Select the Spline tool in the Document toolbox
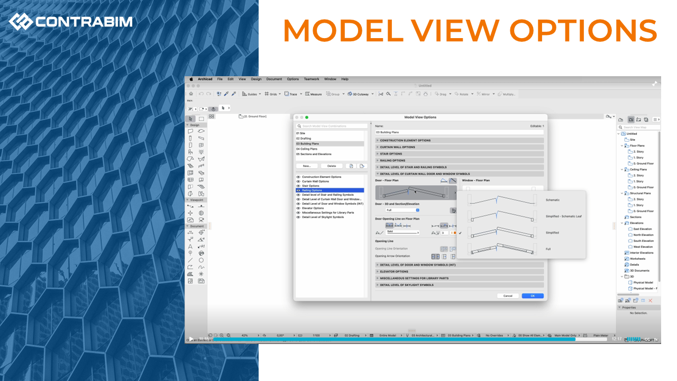This screenshot has height=381, width=677. [201, 267]
